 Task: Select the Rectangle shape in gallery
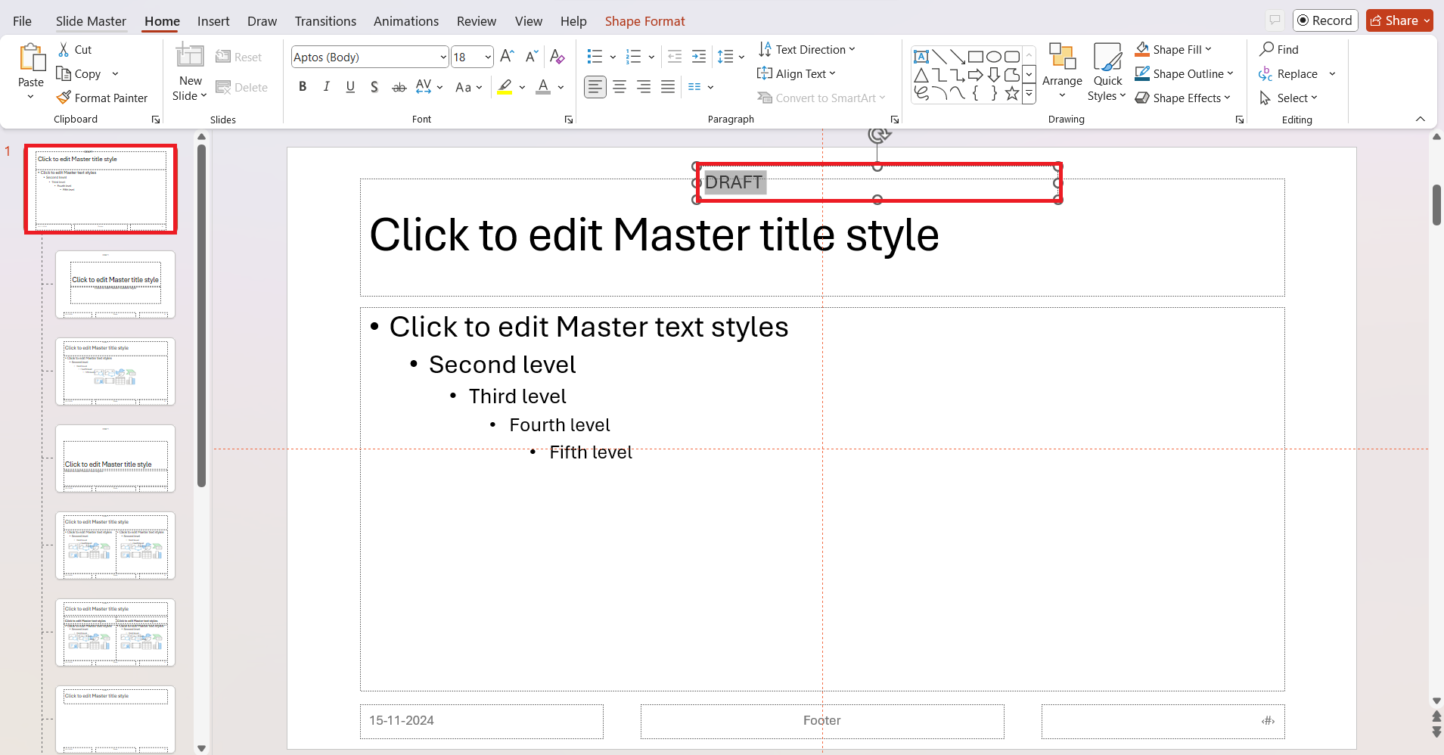tap(976, 57)
